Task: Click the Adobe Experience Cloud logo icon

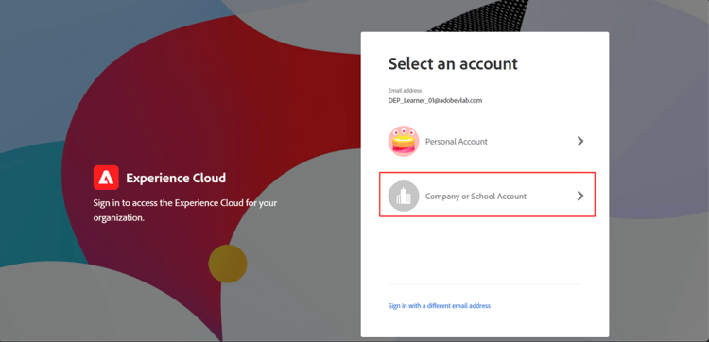Action: point(106,178)
